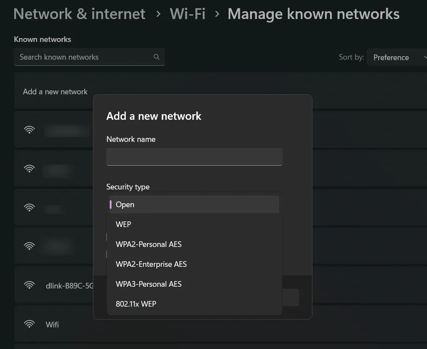The image size is (427, 349).
Task: Click the fourth known network's Wi-Fi icon
Action: pyautogui.click(x=29, y=246)
